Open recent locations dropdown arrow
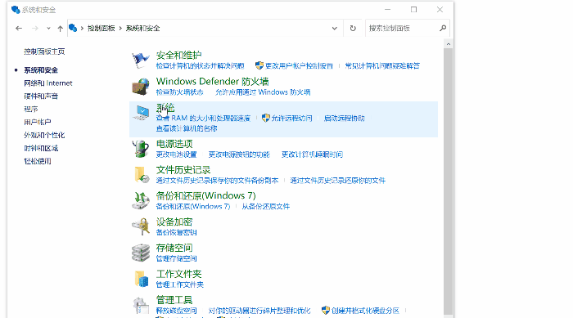Screen dimensions: 573x318 pyautogui.click(x=48, y=28)
